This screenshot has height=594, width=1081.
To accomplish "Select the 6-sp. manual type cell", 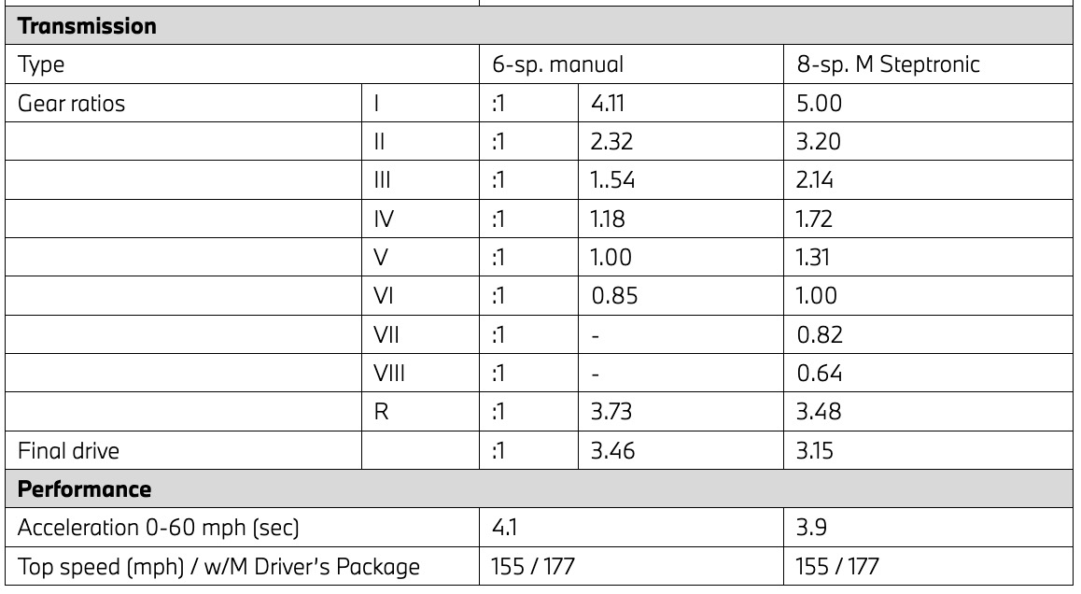I will (558, 66).
